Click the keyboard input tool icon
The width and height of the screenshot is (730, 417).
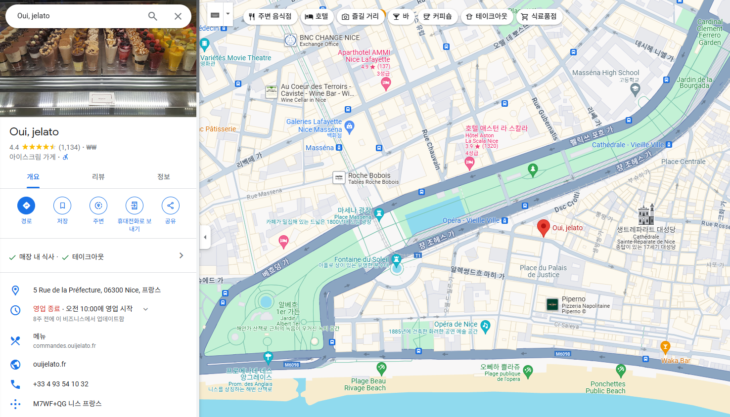point(215,15)
